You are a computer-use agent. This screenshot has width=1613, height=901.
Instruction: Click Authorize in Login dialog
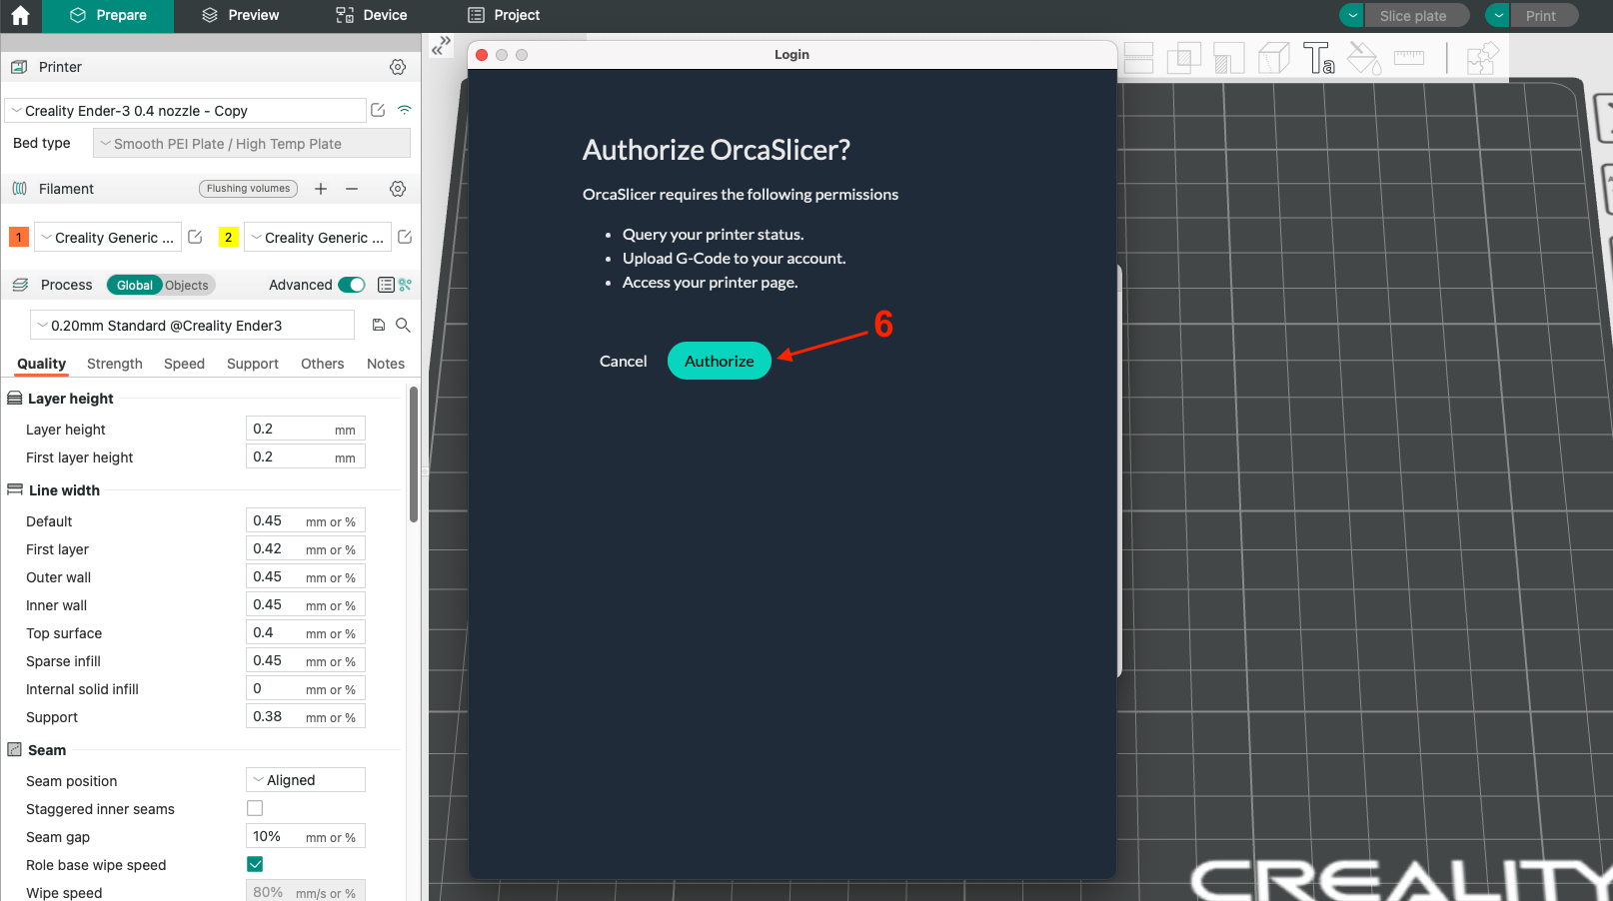(720, 361)
